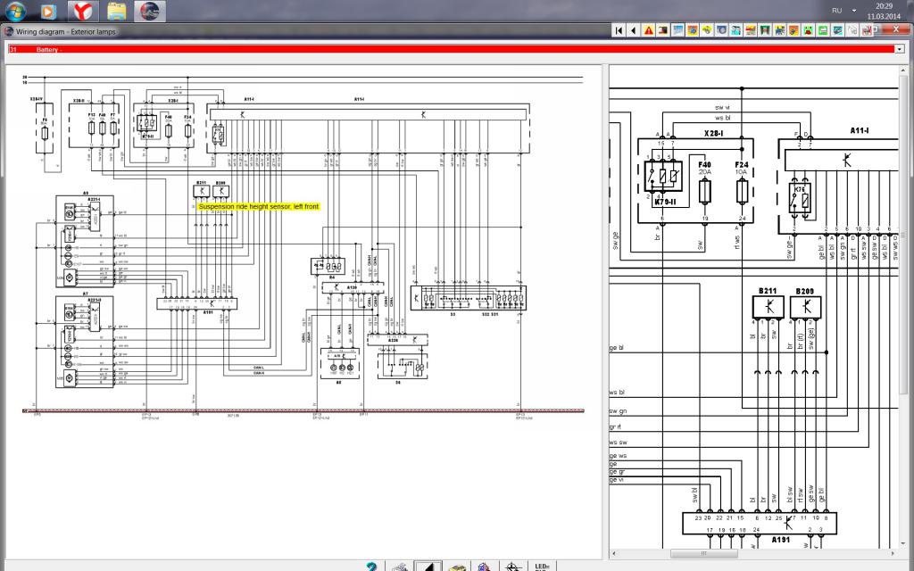Click the black triangle button in bottom toolbar
Screen dimensions: 914x571
tap(428, 567)
